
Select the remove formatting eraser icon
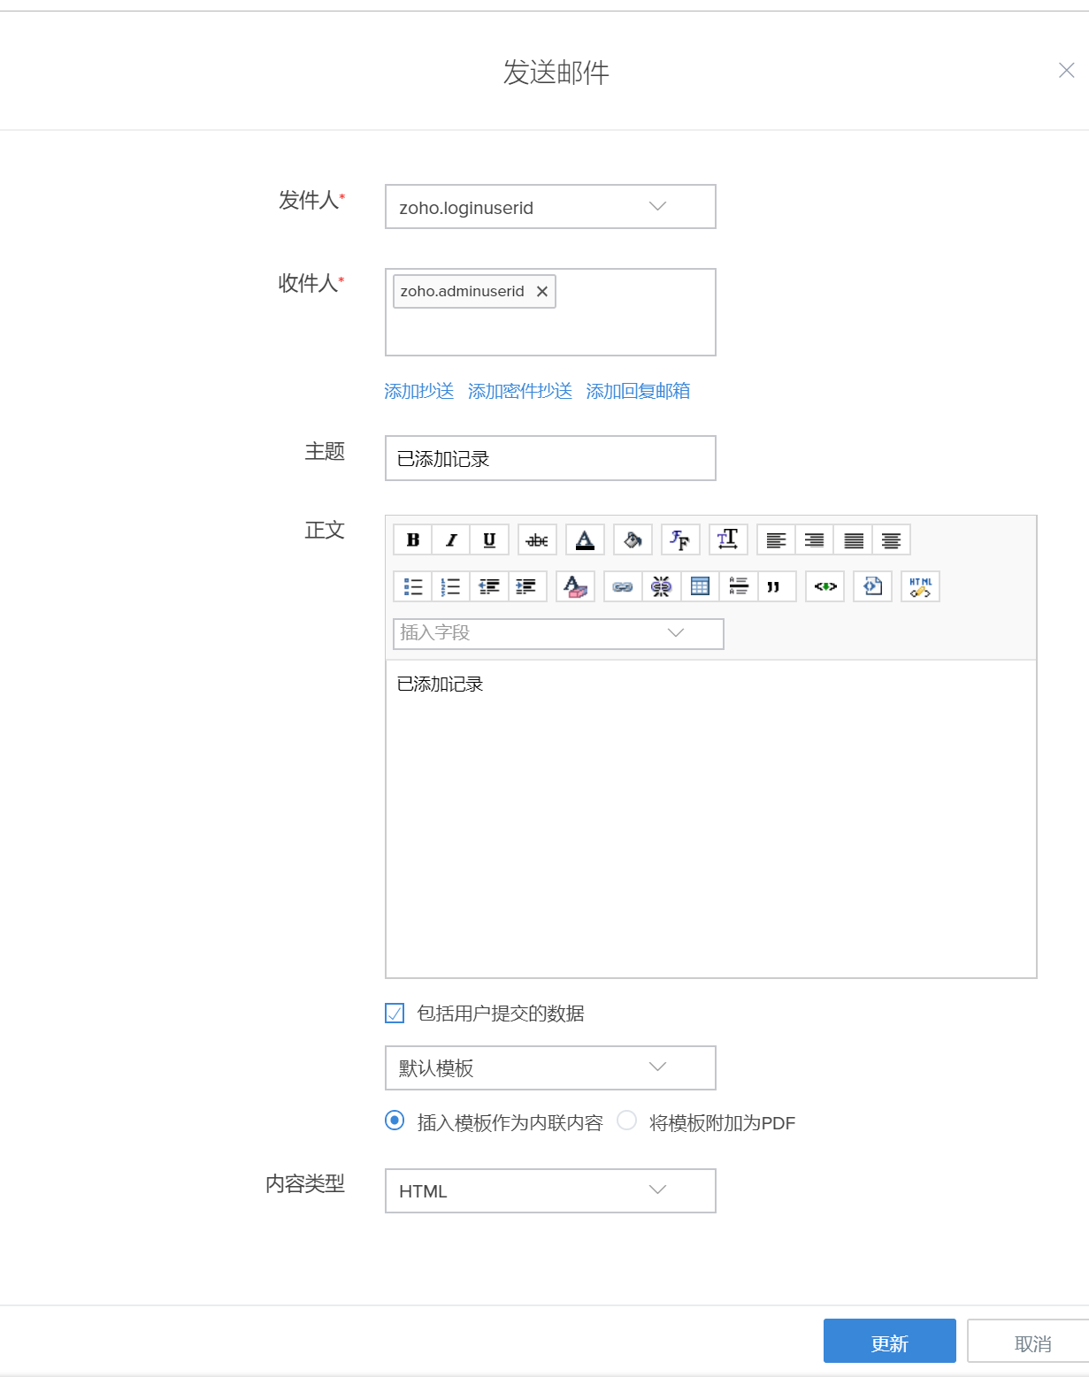click(x=575, y=586)
